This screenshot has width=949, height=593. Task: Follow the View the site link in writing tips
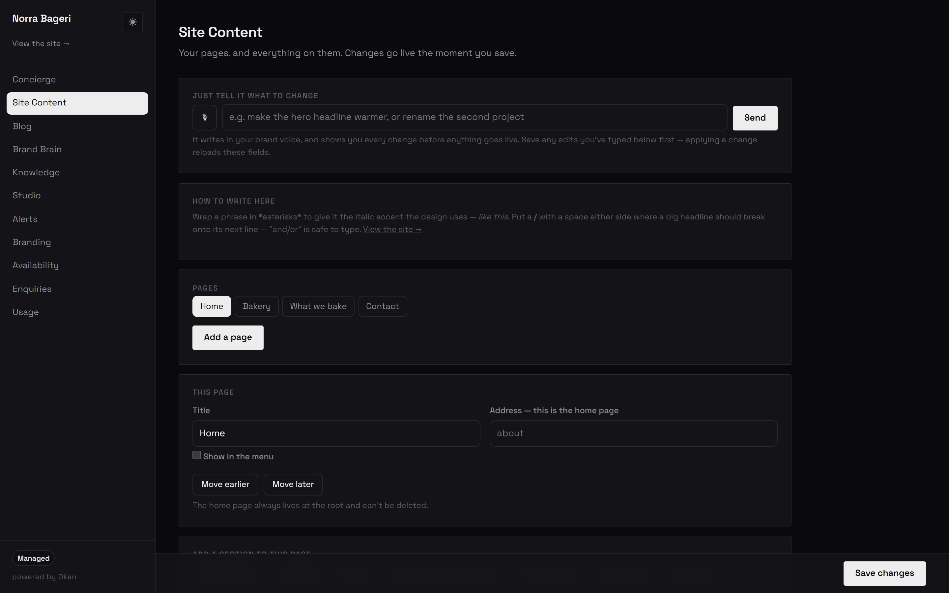pyautogui.click(x=392, y=229)
